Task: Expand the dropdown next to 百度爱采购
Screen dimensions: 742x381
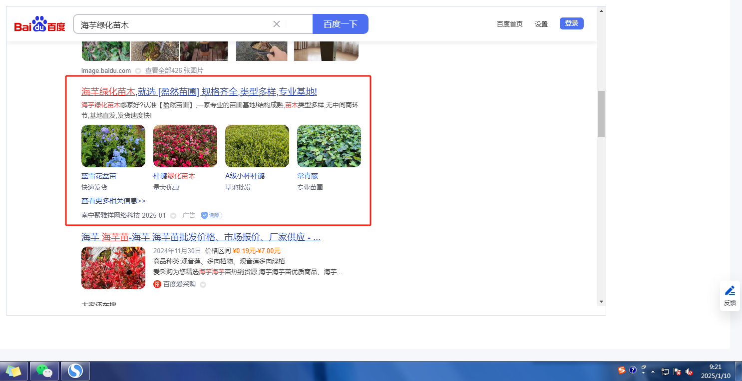Action: coord(203,285)
